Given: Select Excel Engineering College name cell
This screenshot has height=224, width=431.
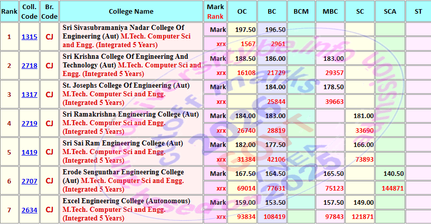Looking at the screenshot, I should click(x=131, y=209).
